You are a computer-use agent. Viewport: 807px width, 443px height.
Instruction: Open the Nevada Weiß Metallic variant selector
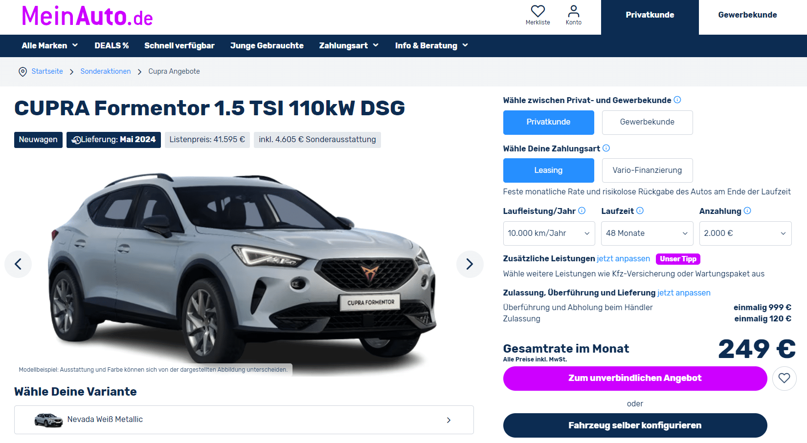point(244,420)
